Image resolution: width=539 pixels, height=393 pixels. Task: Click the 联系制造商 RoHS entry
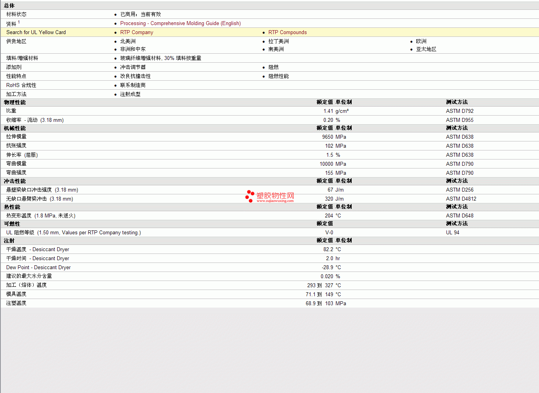pos(133,85)
